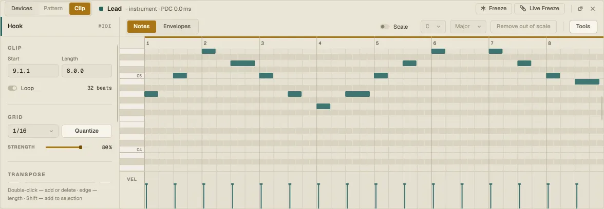Click the MIDI clip type label
This screenshot has height=209, width=604.
(x=105, y=27)
